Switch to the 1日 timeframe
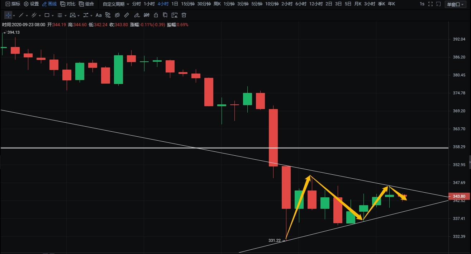The width and height of the screenshot is (471, 254). pyautogui.click(x=175, y=4)
